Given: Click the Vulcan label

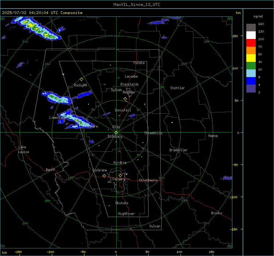Looking at the screenshot, I should 155,226.
